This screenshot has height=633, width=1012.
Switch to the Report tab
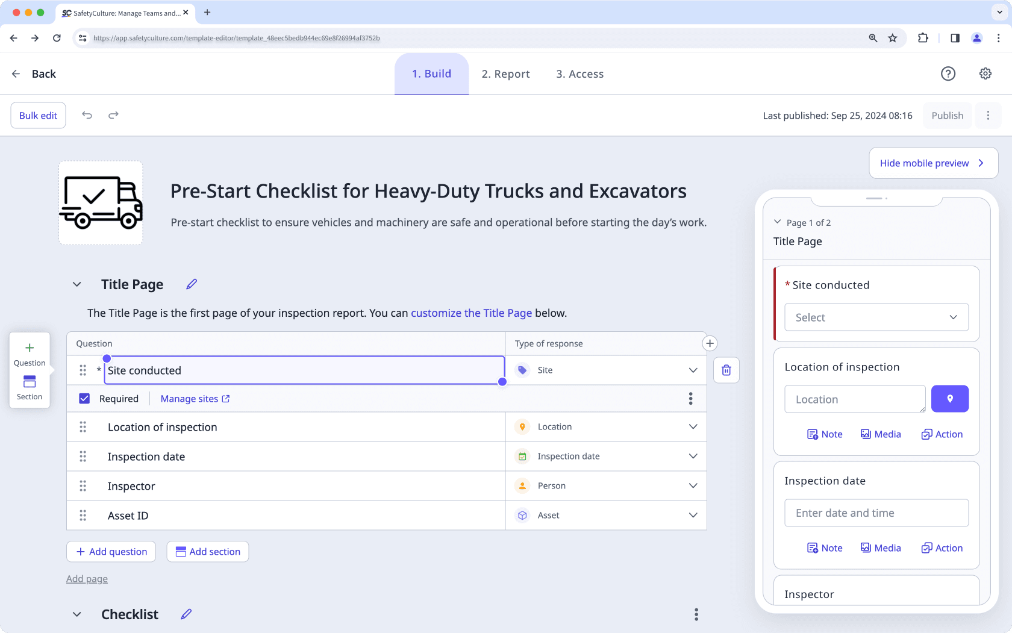505,73
